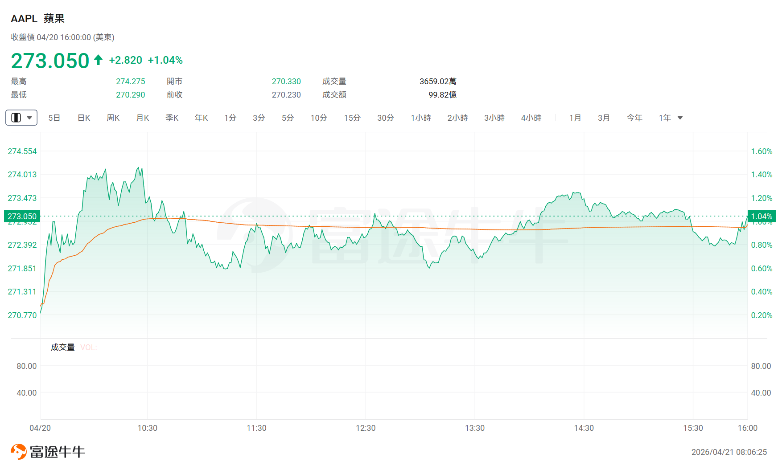Click the green up-arrow price indicator
778x470 pixels.
(x=99, y=60)
